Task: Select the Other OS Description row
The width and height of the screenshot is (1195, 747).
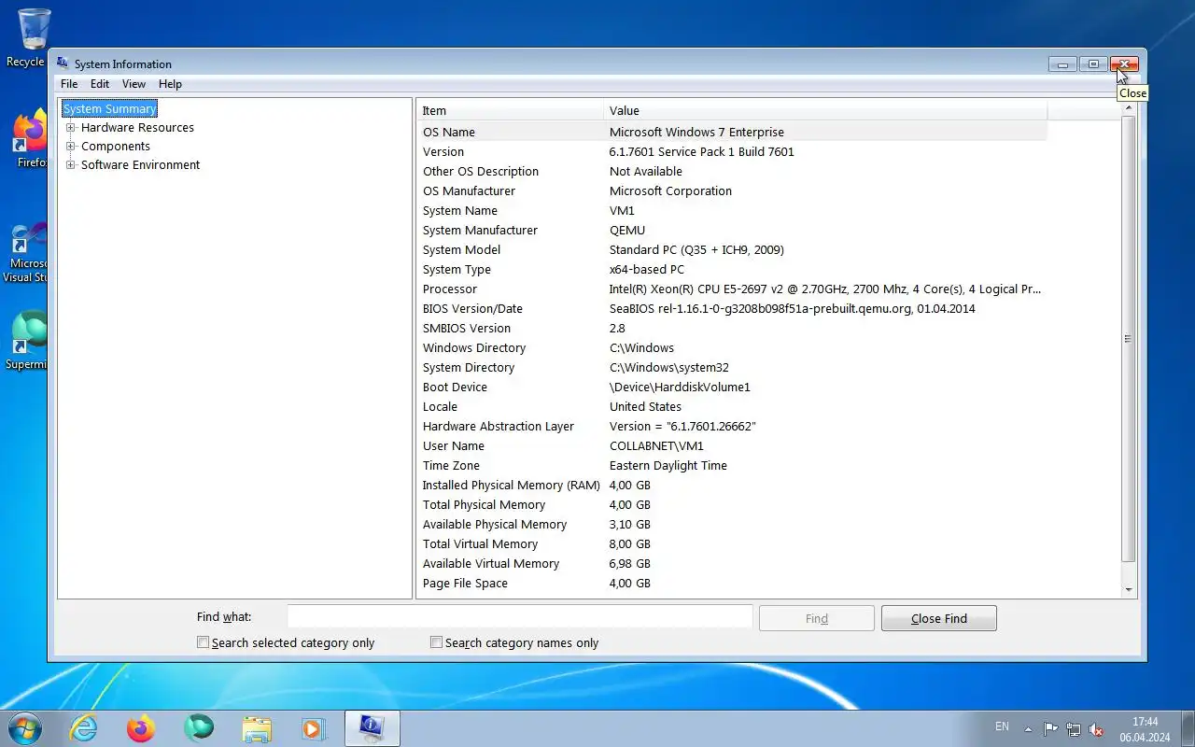Action: click(732, 172)
